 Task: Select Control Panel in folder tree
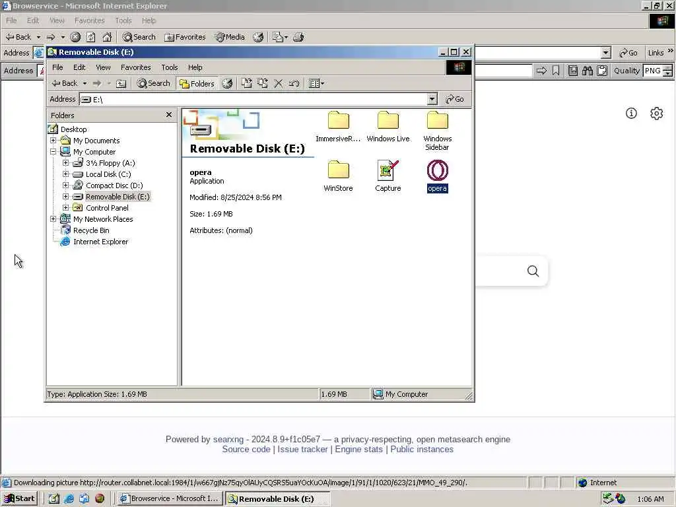107,208
